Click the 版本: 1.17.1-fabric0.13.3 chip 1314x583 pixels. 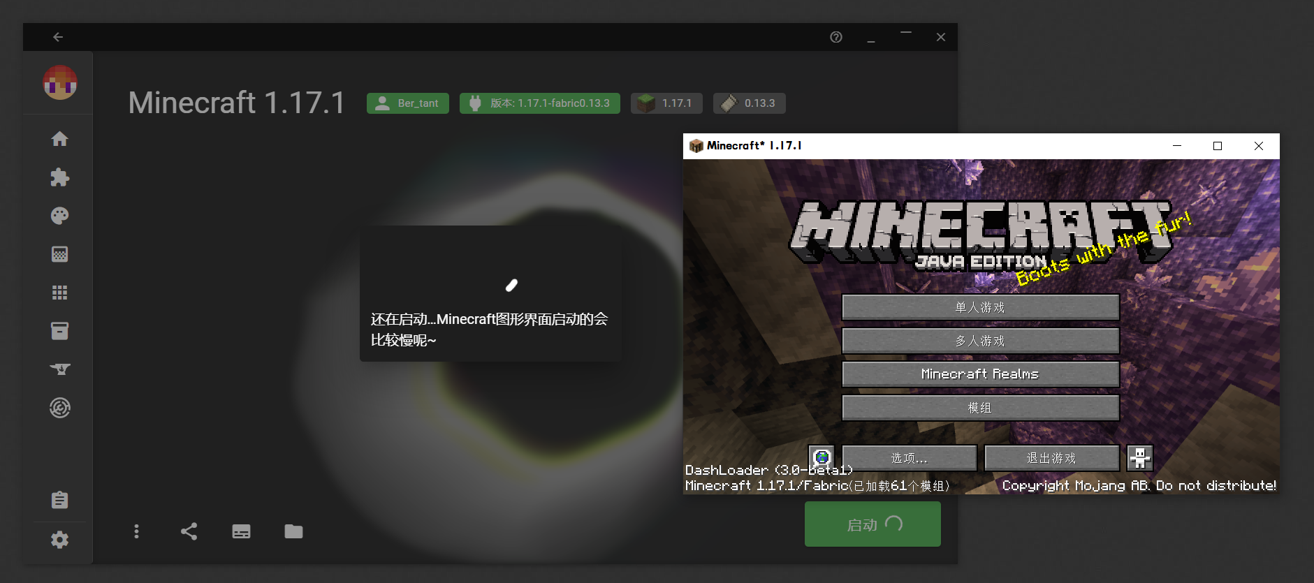pos(540,103)
